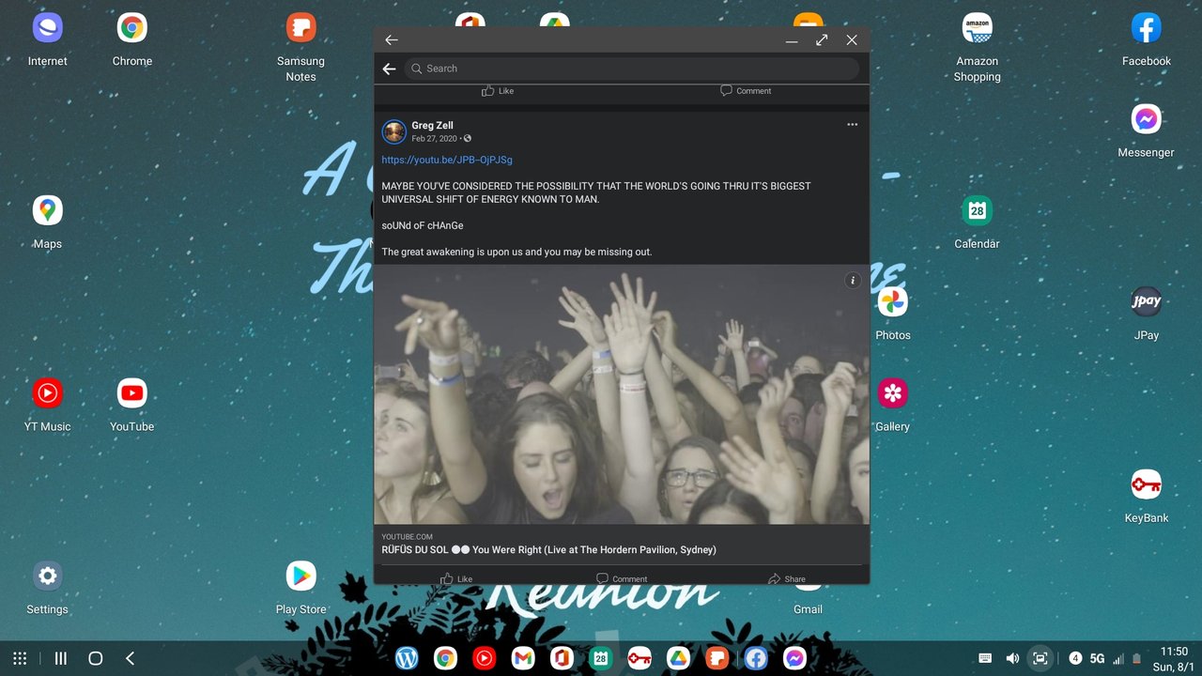
Task: Take a screenshot using the tray capture icon
Action: coord(1040,659)
